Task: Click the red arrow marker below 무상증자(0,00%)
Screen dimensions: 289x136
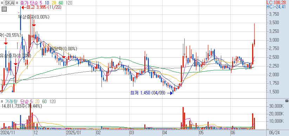Action: (x=34, y=23)
